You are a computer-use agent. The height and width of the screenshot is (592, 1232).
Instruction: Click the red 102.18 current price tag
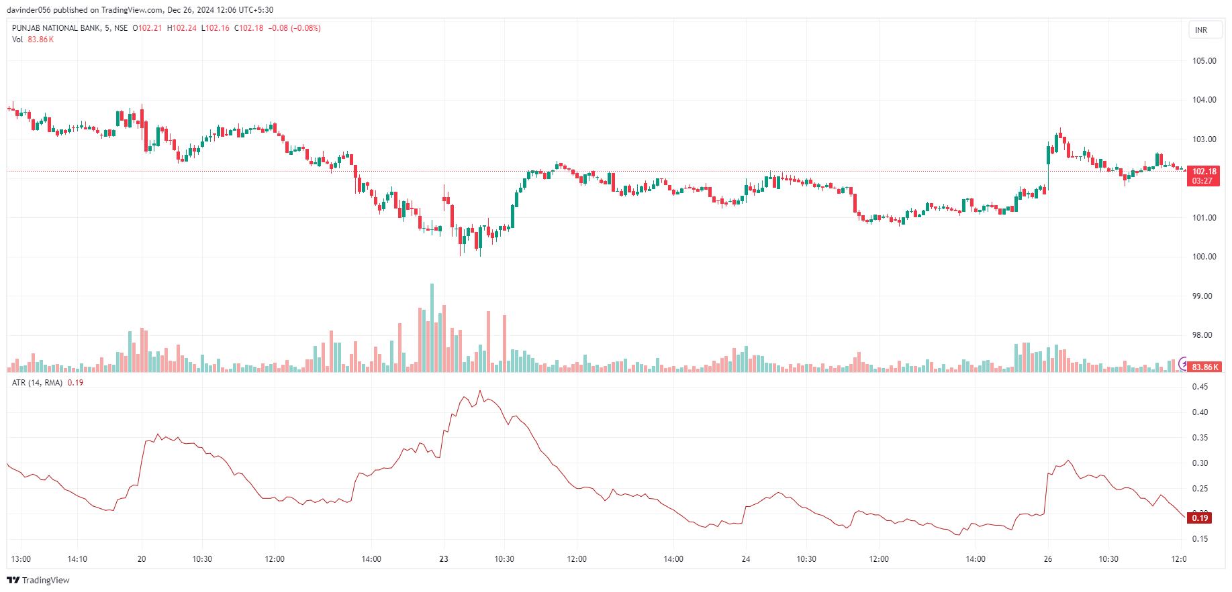[x=1203, y=176]
